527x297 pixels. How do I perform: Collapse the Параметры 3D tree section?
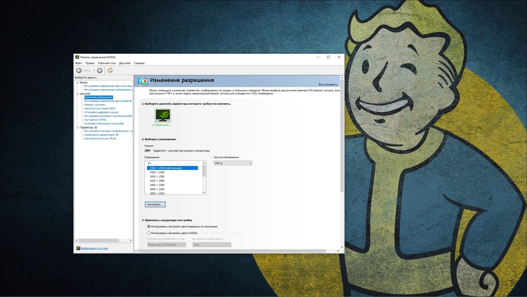coord(78,127)
